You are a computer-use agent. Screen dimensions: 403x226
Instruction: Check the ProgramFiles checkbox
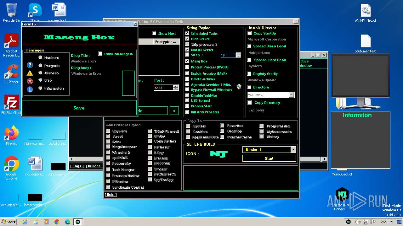(262, 126)
